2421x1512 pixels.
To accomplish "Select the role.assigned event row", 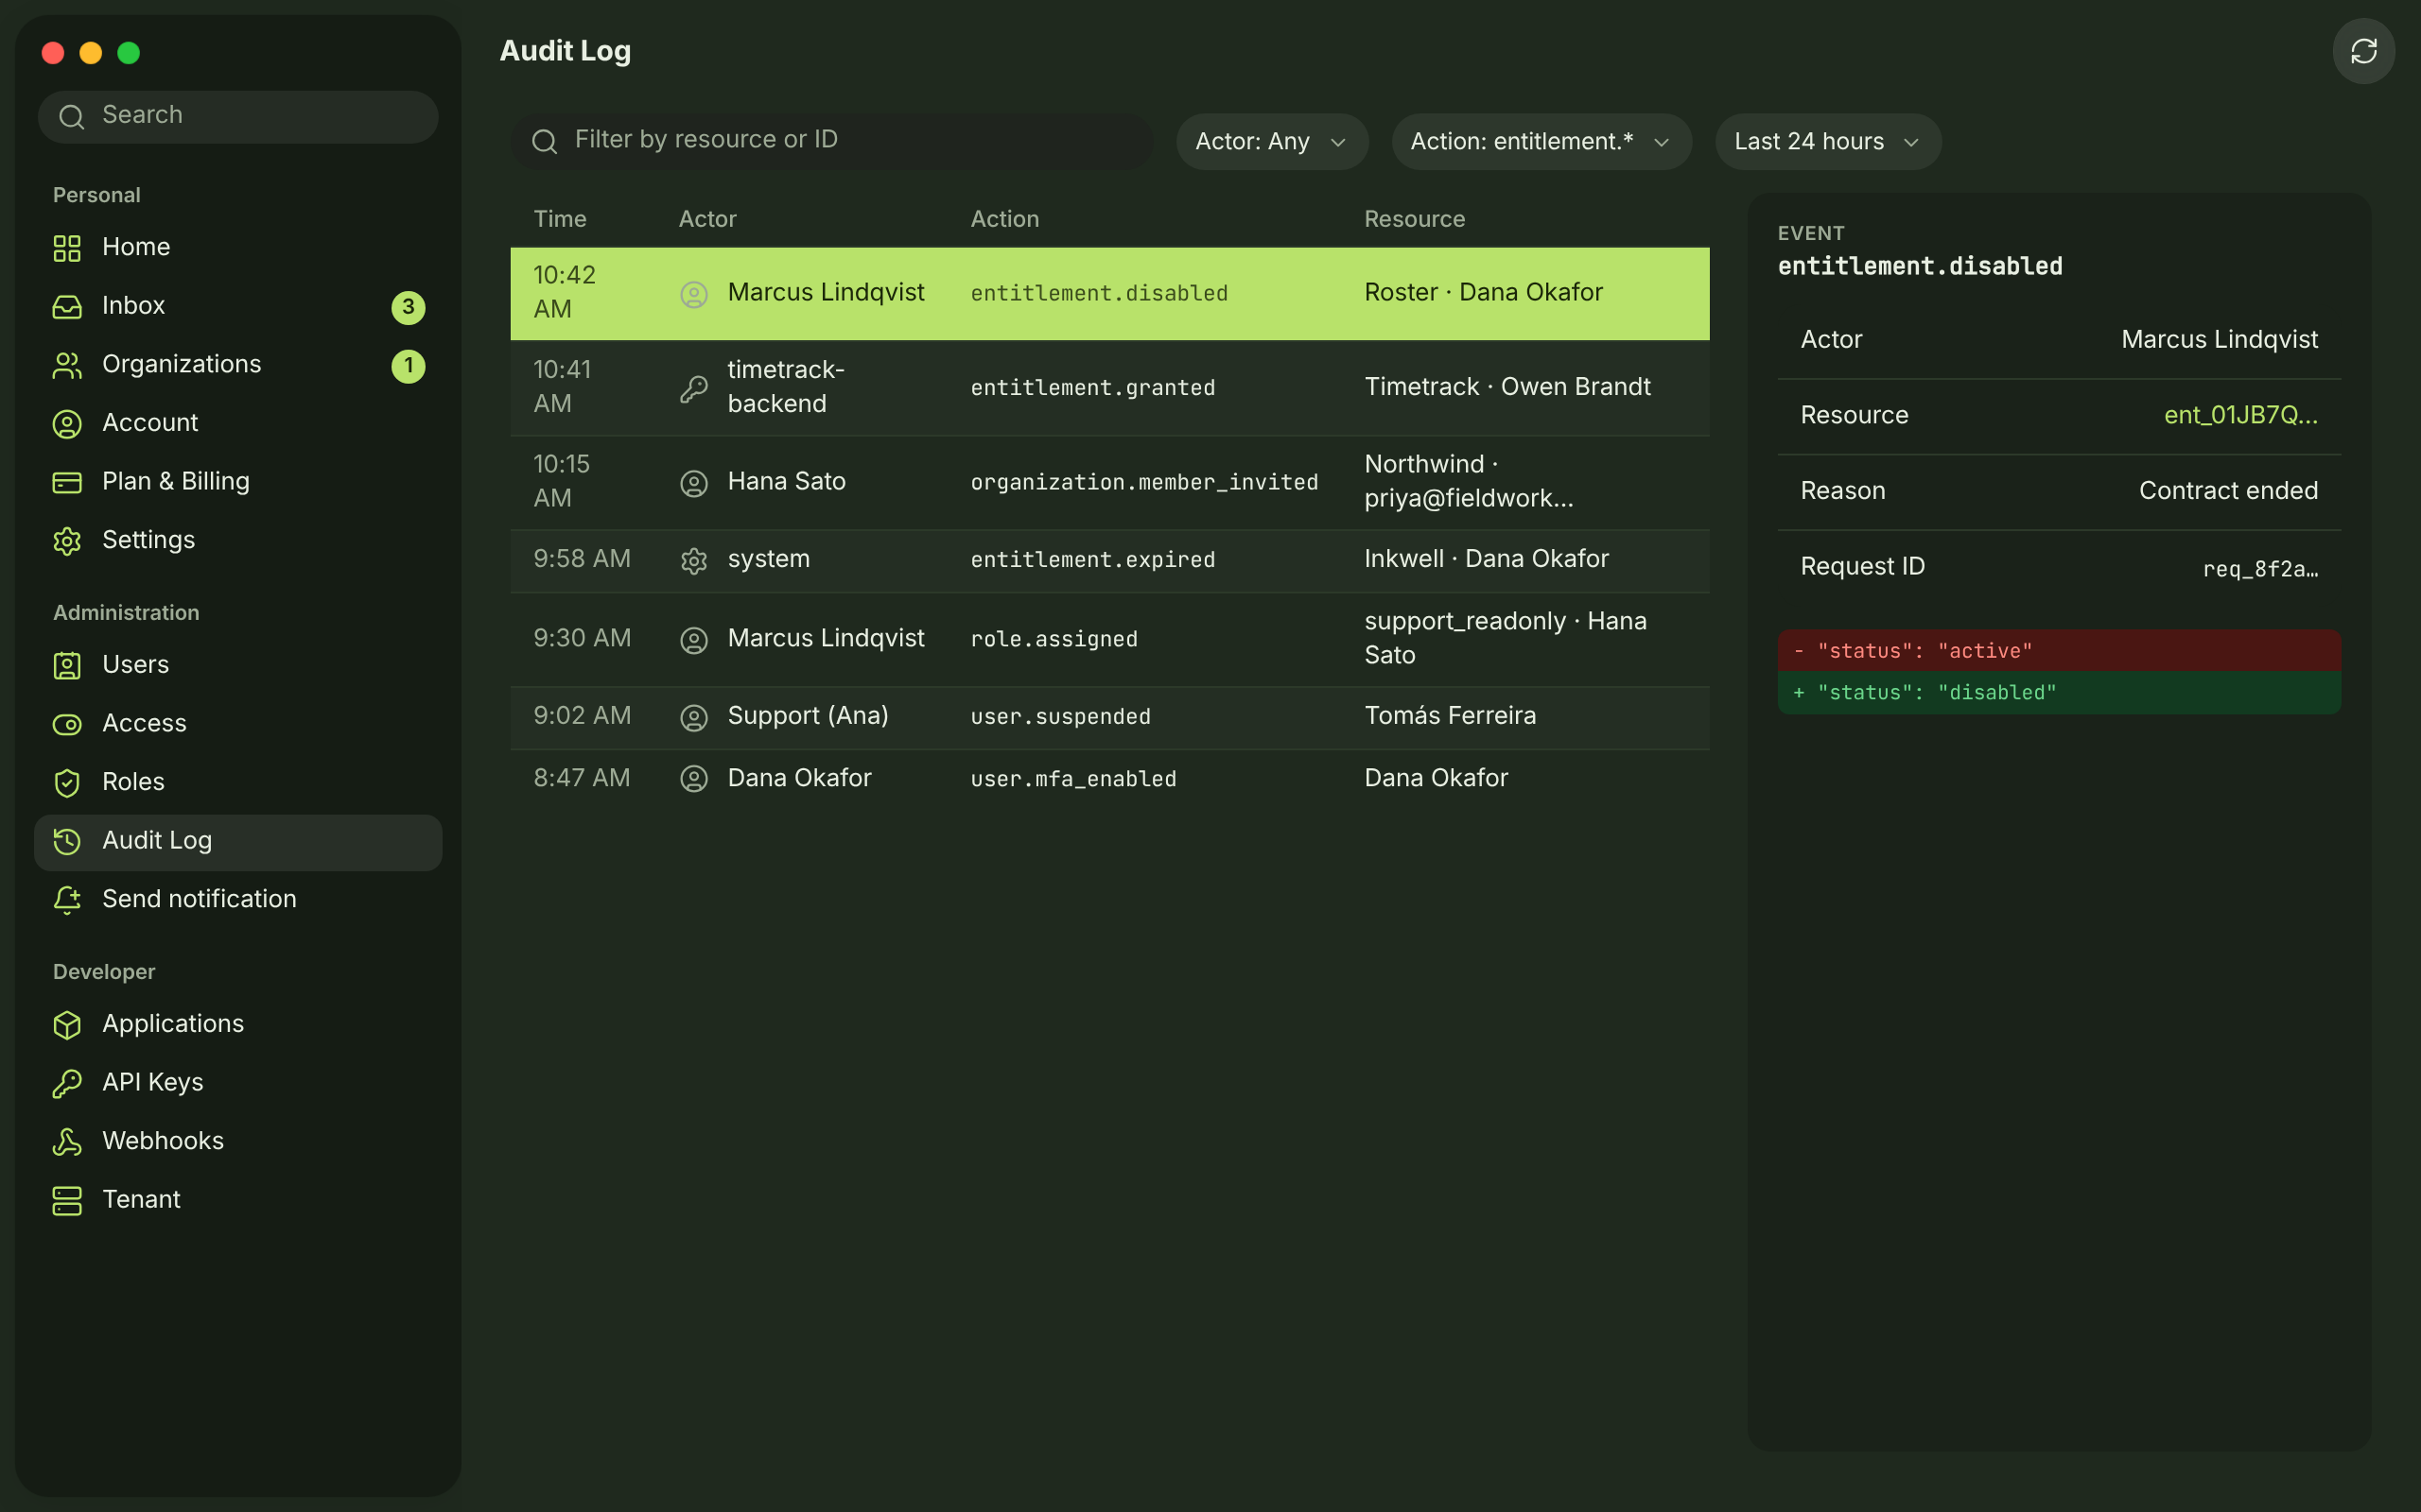I will (x=1109, y=639).
